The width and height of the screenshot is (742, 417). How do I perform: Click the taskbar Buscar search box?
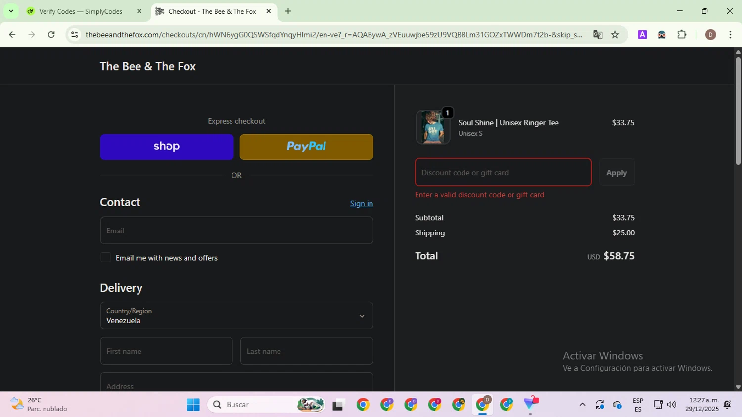[267, 405]
